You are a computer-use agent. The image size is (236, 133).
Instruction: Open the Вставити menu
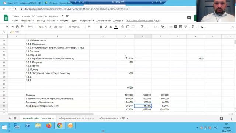point(52,21)
